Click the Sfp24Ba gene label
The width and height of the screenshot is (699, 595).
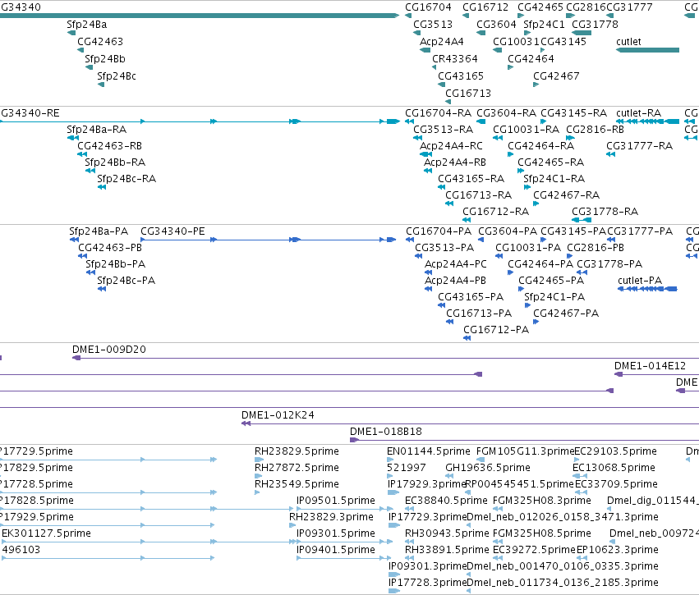tap(87, 25)
